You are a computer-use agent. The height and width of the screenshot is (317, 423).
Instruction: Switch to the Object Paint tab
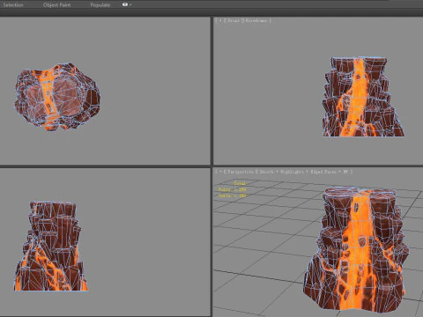(x=56, y=4)
